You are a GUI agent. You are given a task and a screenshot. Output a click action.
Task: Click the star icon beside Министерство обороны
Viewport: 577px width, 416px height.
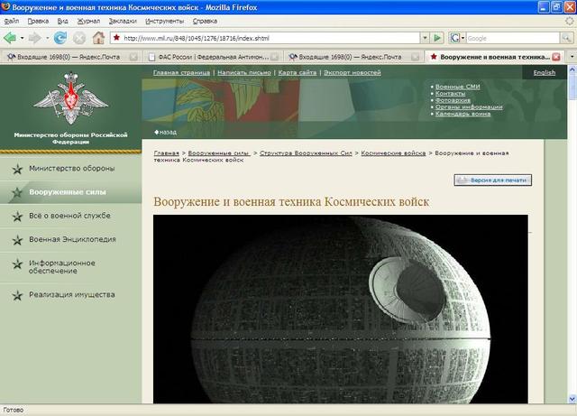click(x=17, y=169)
